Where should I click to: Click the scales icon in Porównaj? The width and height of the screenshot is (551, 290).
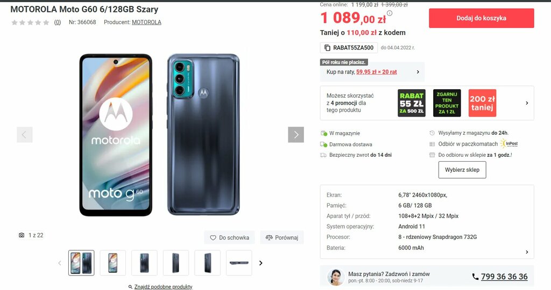tap(269, 238)
